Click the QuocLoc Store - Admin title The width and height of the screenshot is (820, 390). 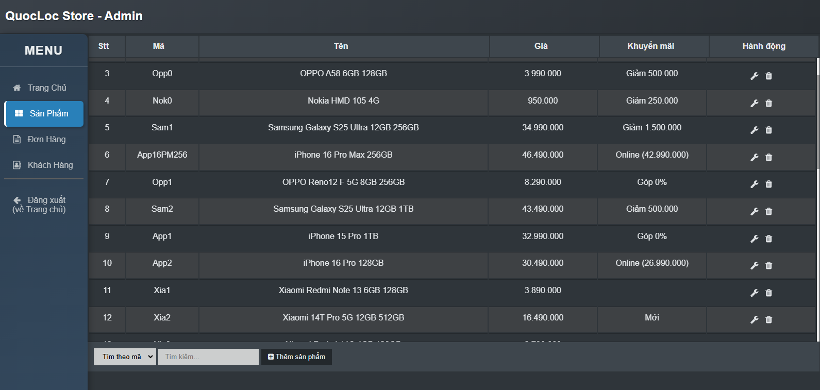tap(74, 16)
